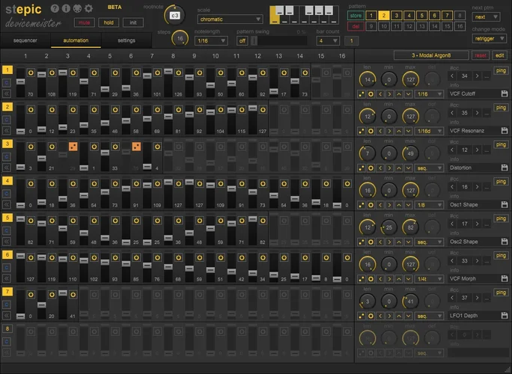
Task: Click the save disk icon for Osc1 Shape
Action: tap(505, 205)
